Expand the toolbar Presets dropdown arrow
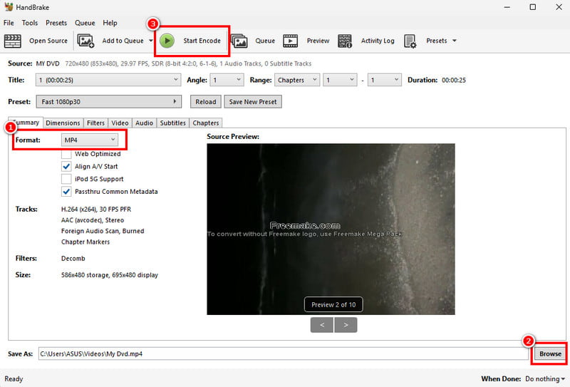570x387 pixels. point(455,41)
